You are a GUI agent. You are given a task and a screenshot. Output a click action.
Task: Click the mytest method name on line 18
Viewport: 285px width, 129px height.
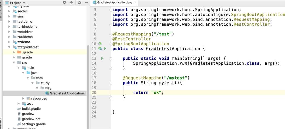(x=167, y=83)
